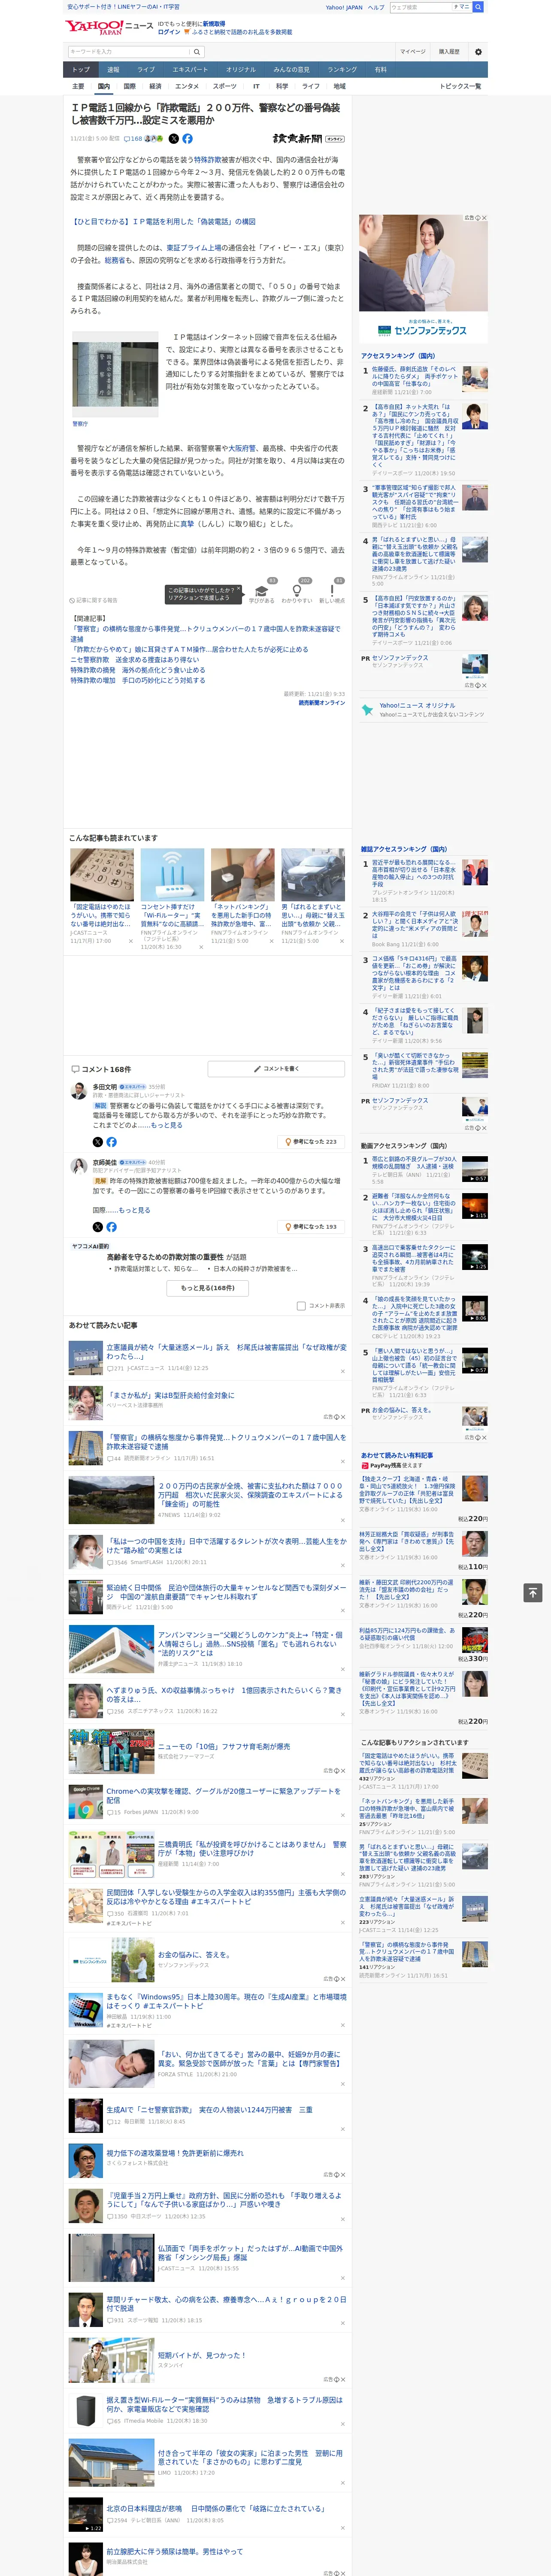Open related article 特殊詐欺の増加 手口の巧妙化
551x2576 pixels.
[138, 680]
